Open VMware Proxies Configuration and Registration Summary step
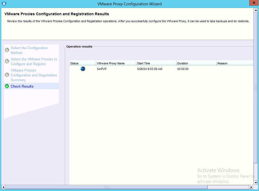This screenshot has width=259, height=191. click(34, 75)
